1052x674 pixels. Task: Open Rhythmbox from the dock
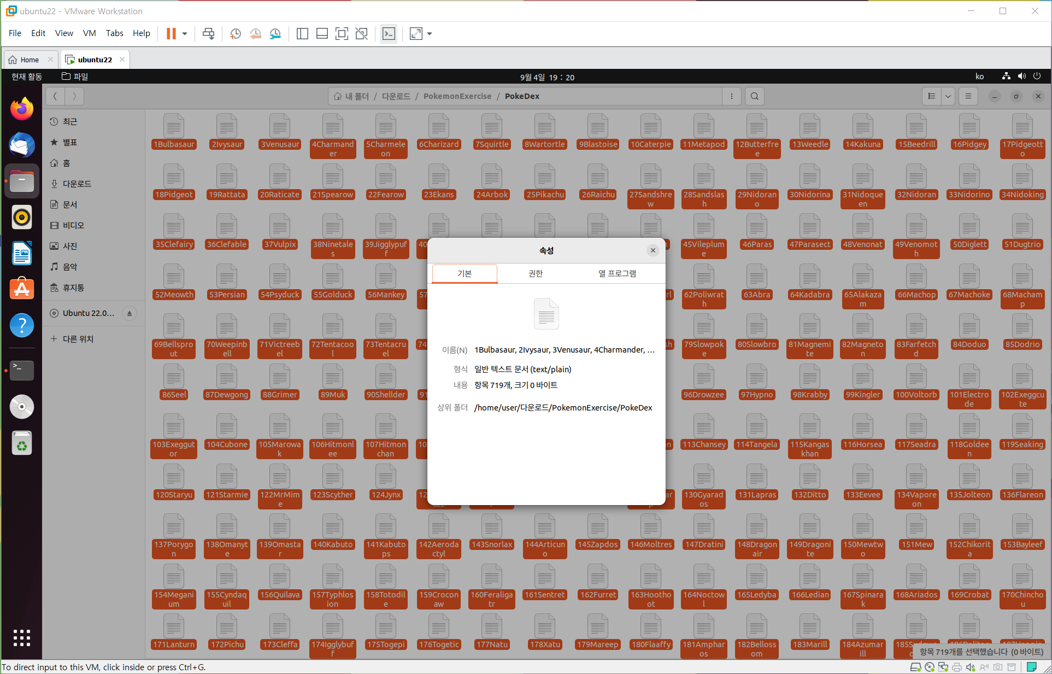[22, 218]
